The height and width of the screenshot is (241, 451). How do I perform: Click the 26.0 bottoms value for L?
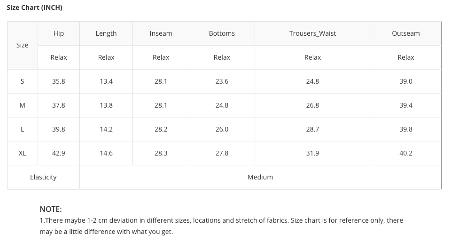[x=222, y=129]
